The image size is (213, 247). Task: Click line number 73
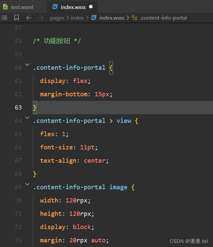point(18,240)
